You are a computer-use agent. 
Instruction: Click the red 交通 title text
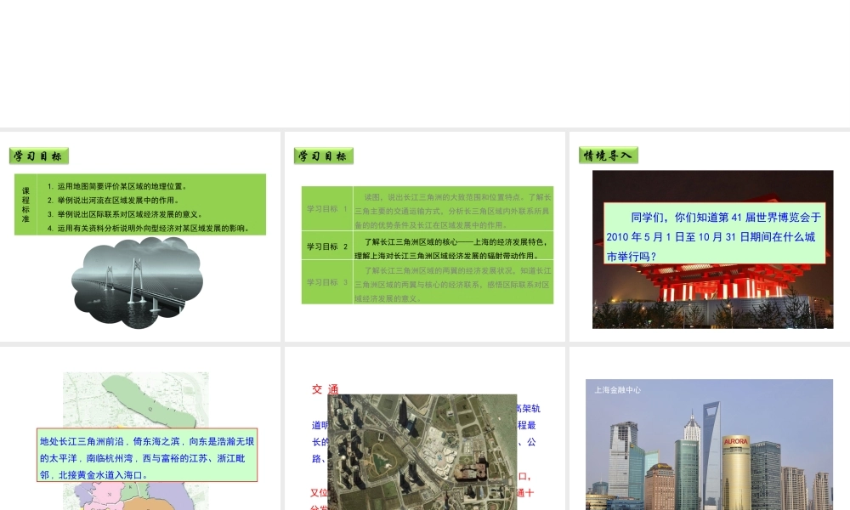[x=324, y=389]
